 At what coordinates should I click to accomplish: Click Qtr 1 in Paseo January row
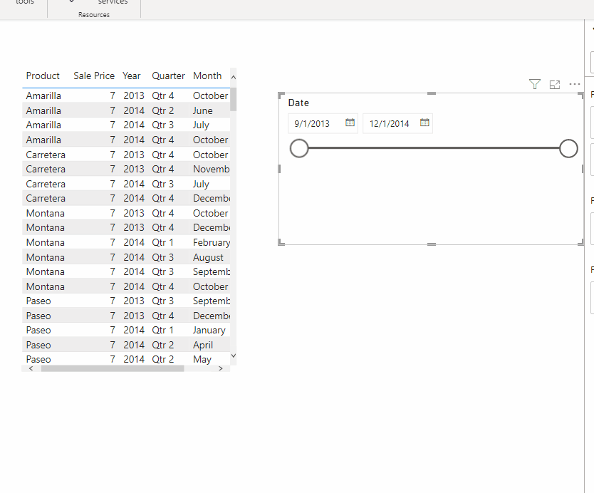(x=162, y=330)
